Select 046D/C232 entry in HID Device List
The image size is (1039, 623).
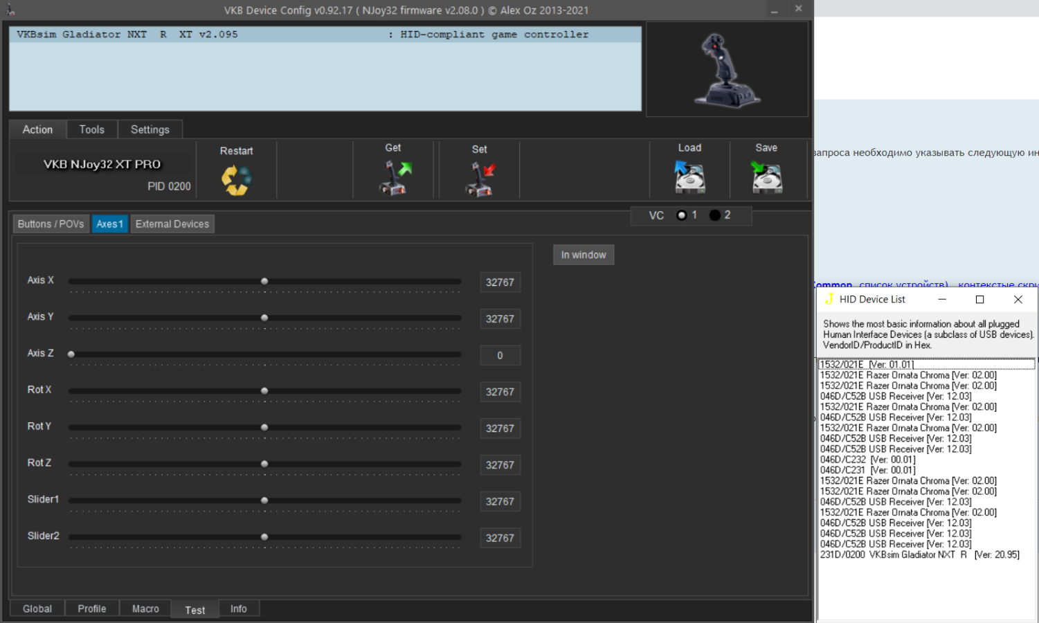(x=927, y=460)
